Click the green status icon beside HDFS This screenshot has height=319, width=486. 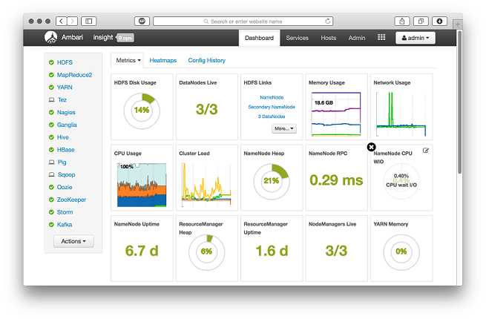[51, 62]
